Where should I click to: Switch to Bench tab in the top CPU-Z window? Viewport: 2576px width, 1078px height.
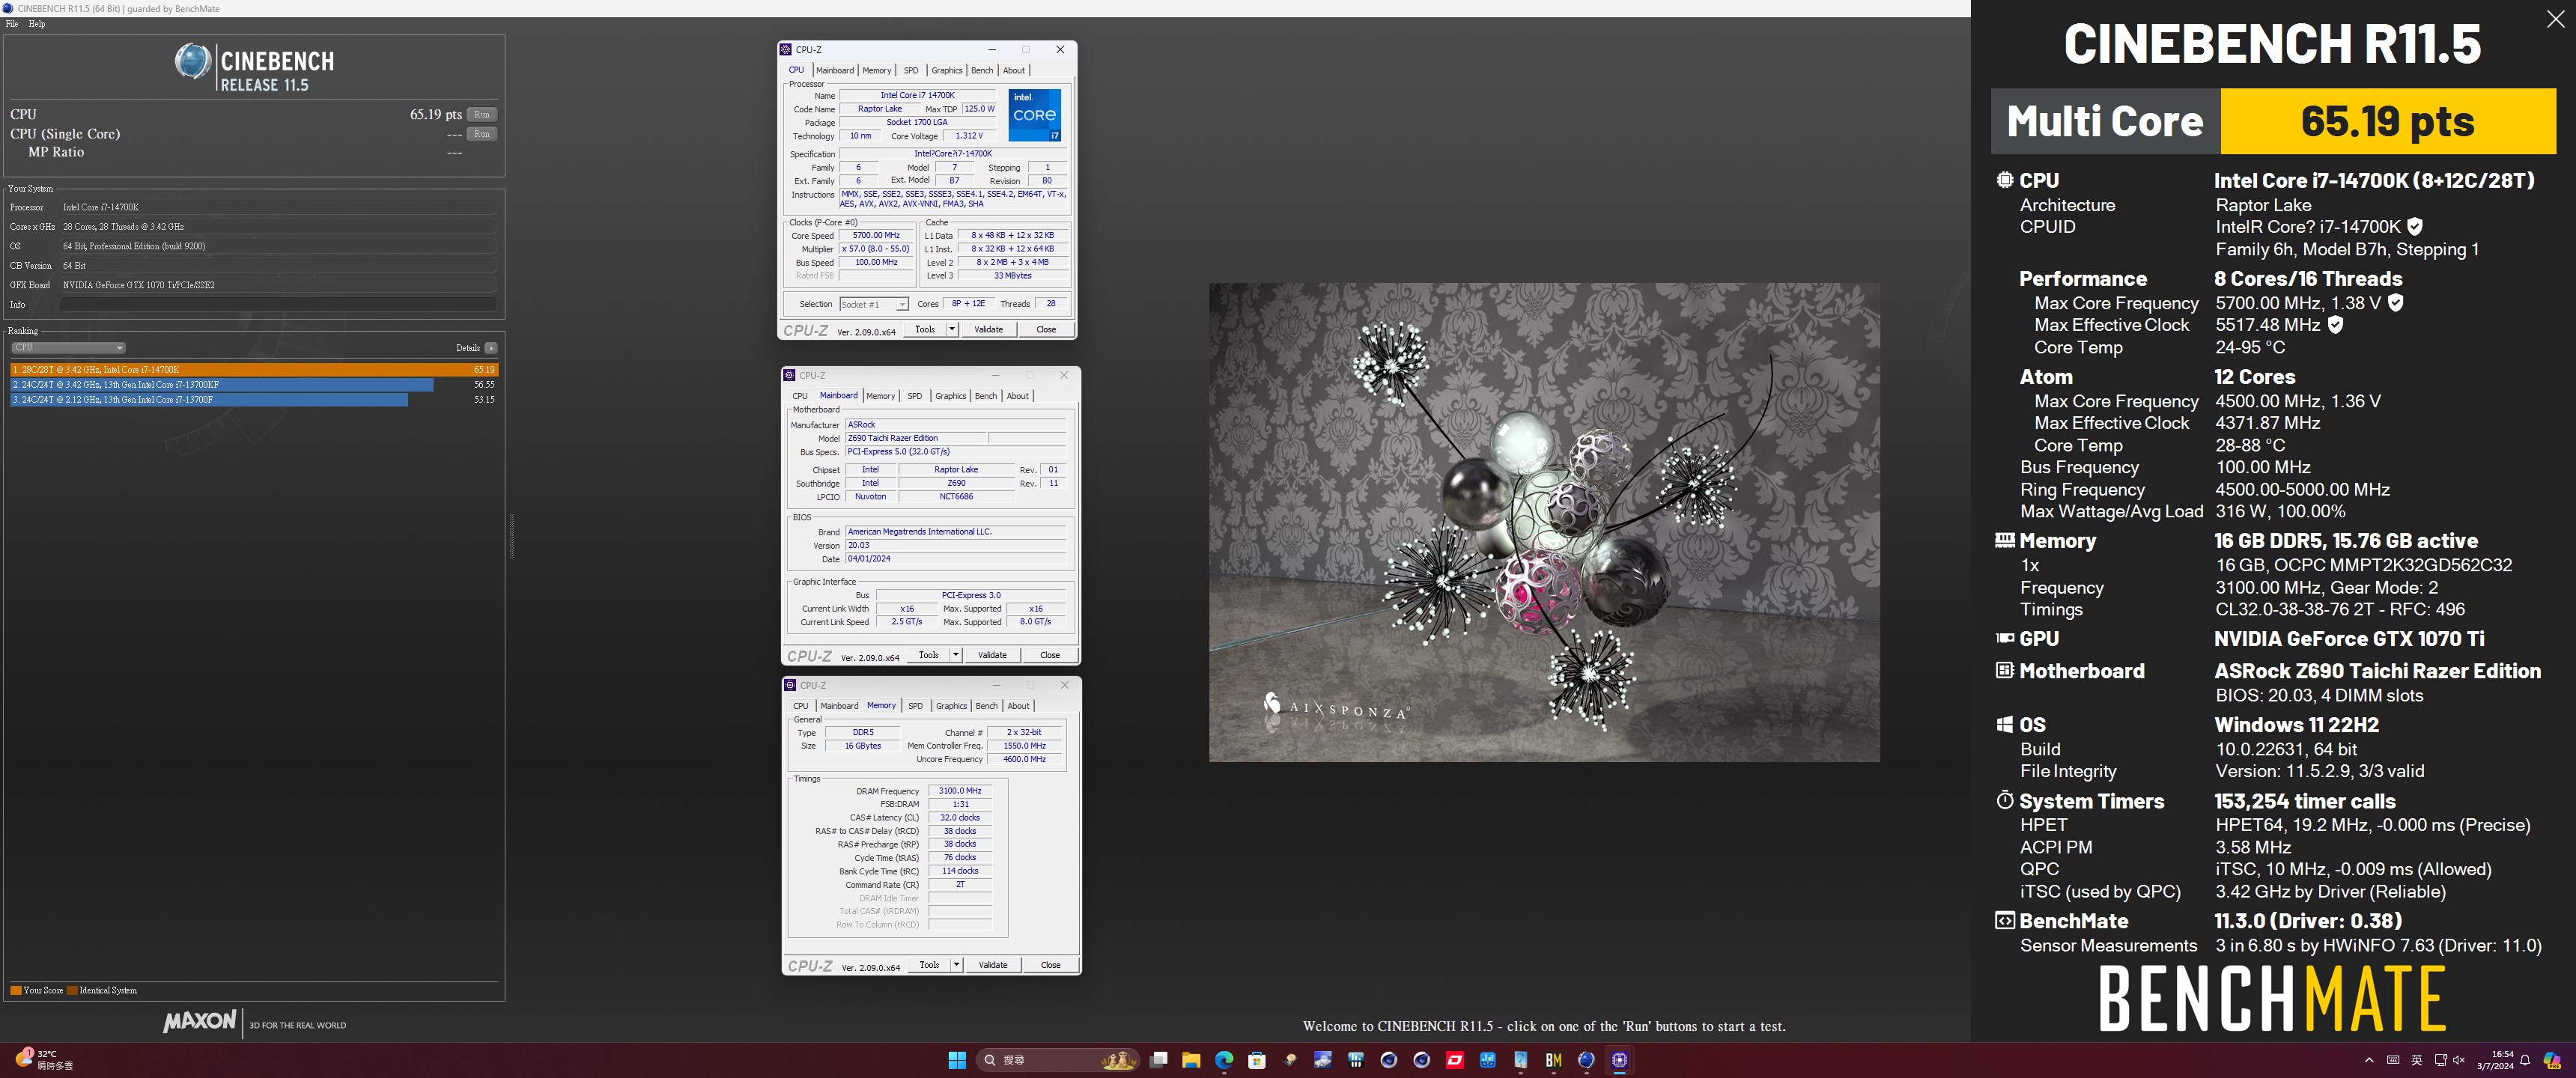982,70
